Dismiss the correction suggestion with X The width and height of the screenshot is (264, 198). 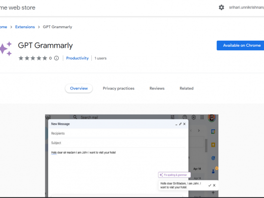tap(214, 185)
